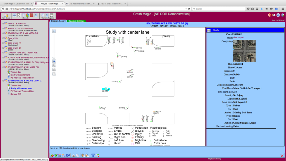Click the Collisionmanner value Left Turn

pos(238,85)
